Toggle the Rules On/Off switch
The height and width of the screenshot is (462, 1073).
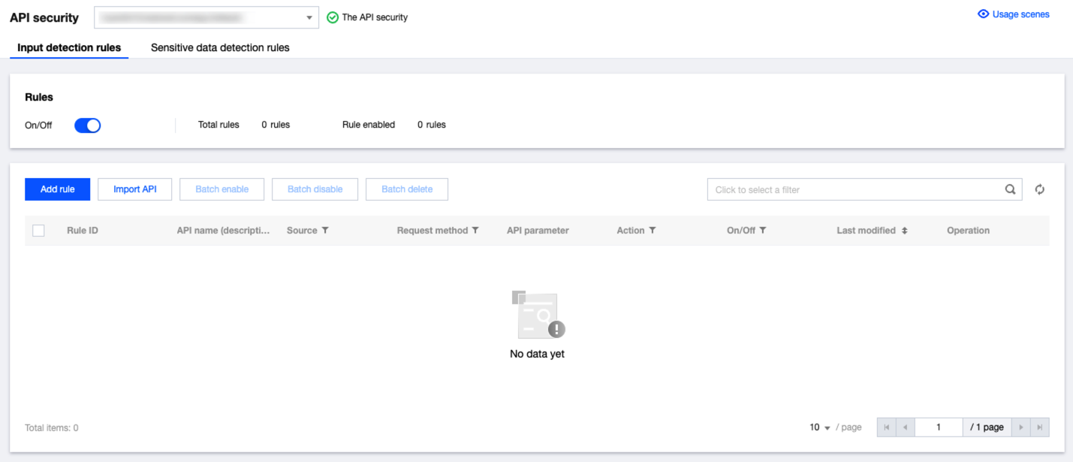[x=87, y=125]
